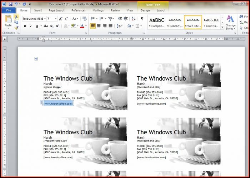Viewport: 250px width, 178px height.
Task: Cut selection with scissors icon
Action: click(16, 17)
